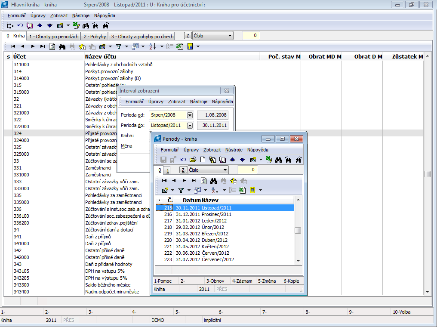Click the filter funnel icon in the main Kniha toolbar
Screen dimensions: 437x327
(119, 46)
